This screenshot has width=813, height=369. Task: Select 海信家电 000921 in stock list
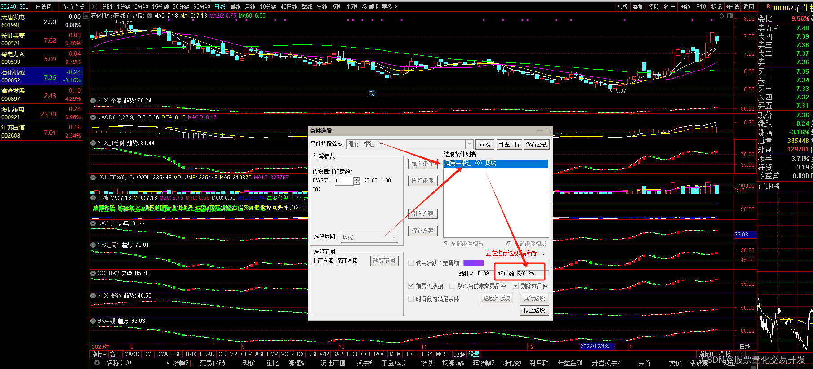pyautogui.click(x=41, y=113)
